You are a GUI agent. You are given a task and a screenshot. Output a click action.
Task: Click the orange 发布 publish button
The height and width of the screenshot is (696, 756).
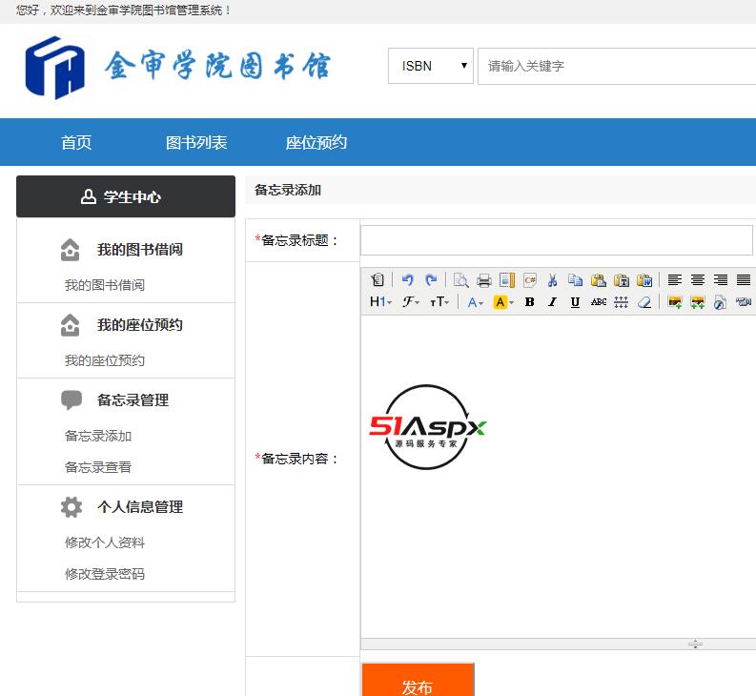[x=418, y=680]
